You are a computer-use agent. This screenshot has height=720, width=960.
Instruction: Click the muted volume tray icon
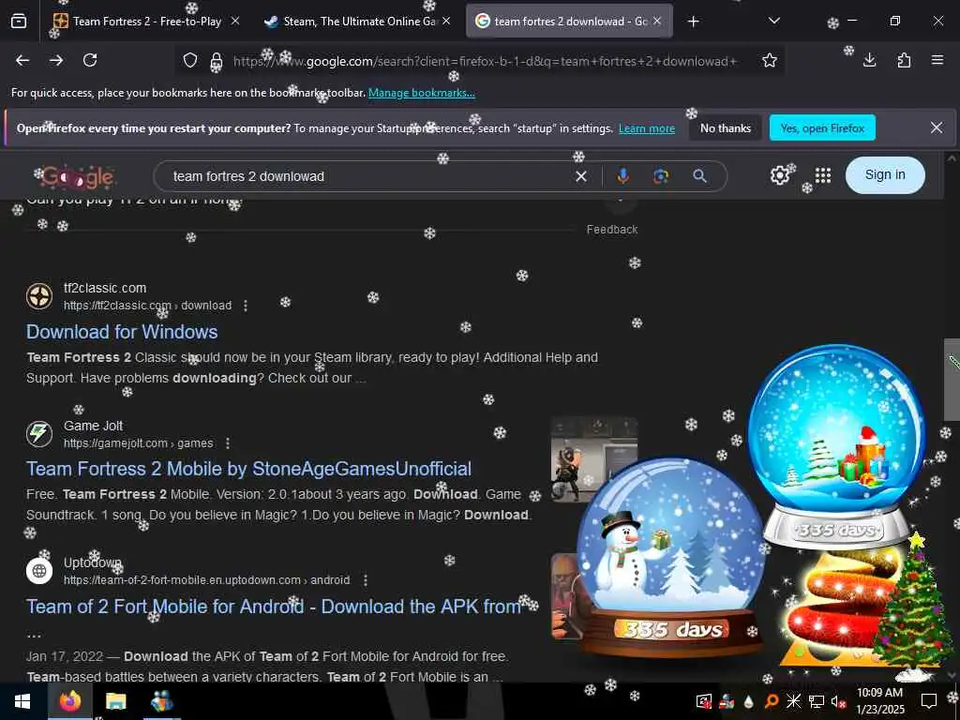pyautogui.click(x=838, y=701)
